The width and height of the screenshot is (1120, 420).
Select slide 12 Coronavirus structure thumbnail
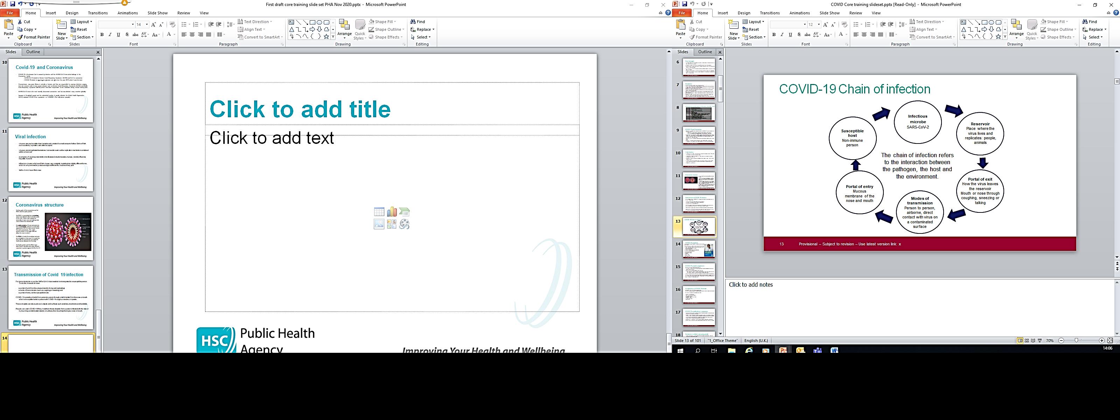click(x=51, y=228)
